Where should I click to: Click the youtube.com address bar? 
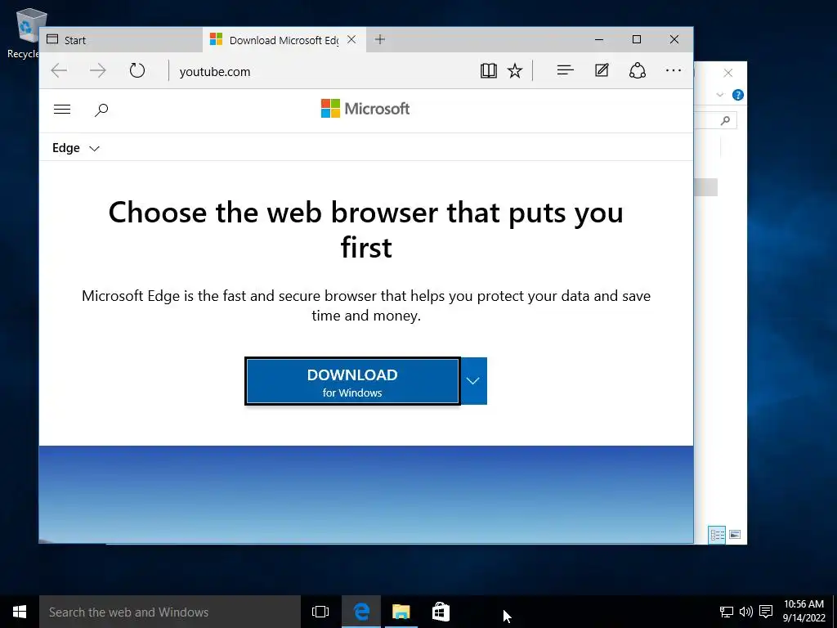pos(320,71)
